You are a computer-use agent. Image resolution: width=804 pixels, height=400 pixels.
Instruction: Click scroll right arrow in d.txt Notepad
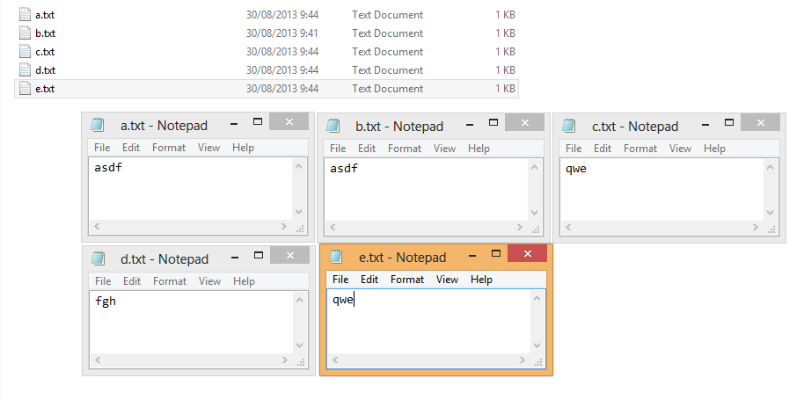(x=287, y=360)
